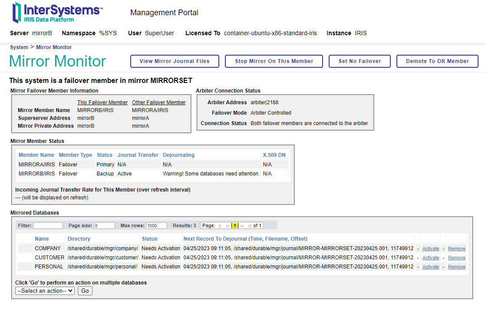
Task: Focus the Filter text field
Action: coord(48,226)
